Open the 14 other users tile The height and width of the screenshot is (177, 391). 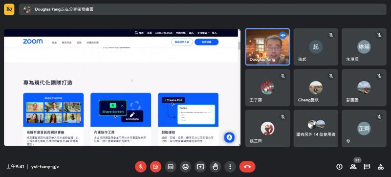316,129
